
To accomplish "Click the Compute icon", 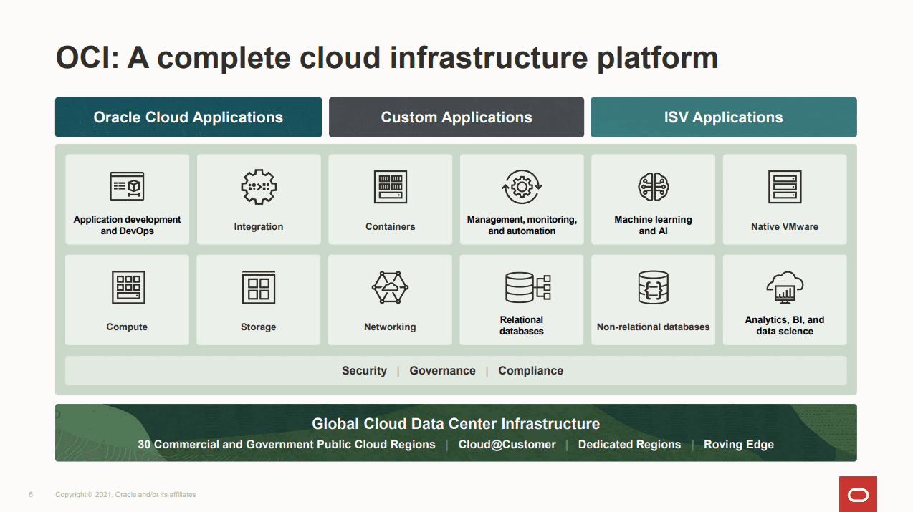I will point(128,287).
